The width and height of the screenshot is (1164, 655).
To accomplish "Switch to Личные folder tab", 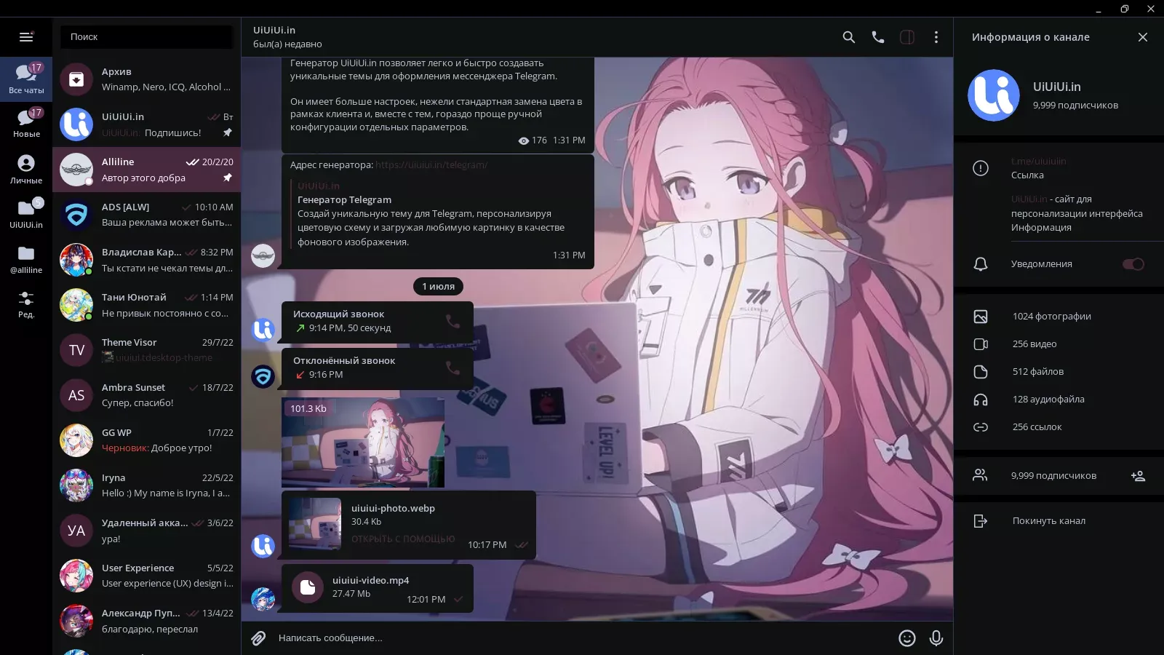I will coord(26,169).
